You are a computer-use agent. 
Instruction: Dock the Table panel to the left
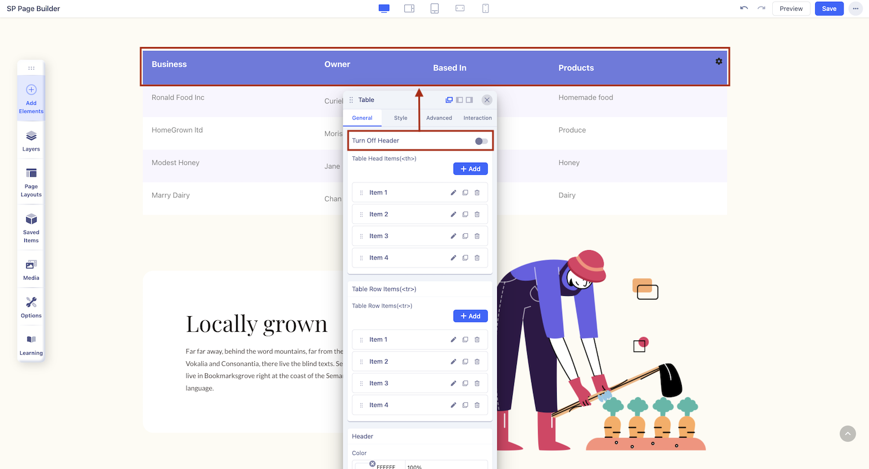(459, 100)
